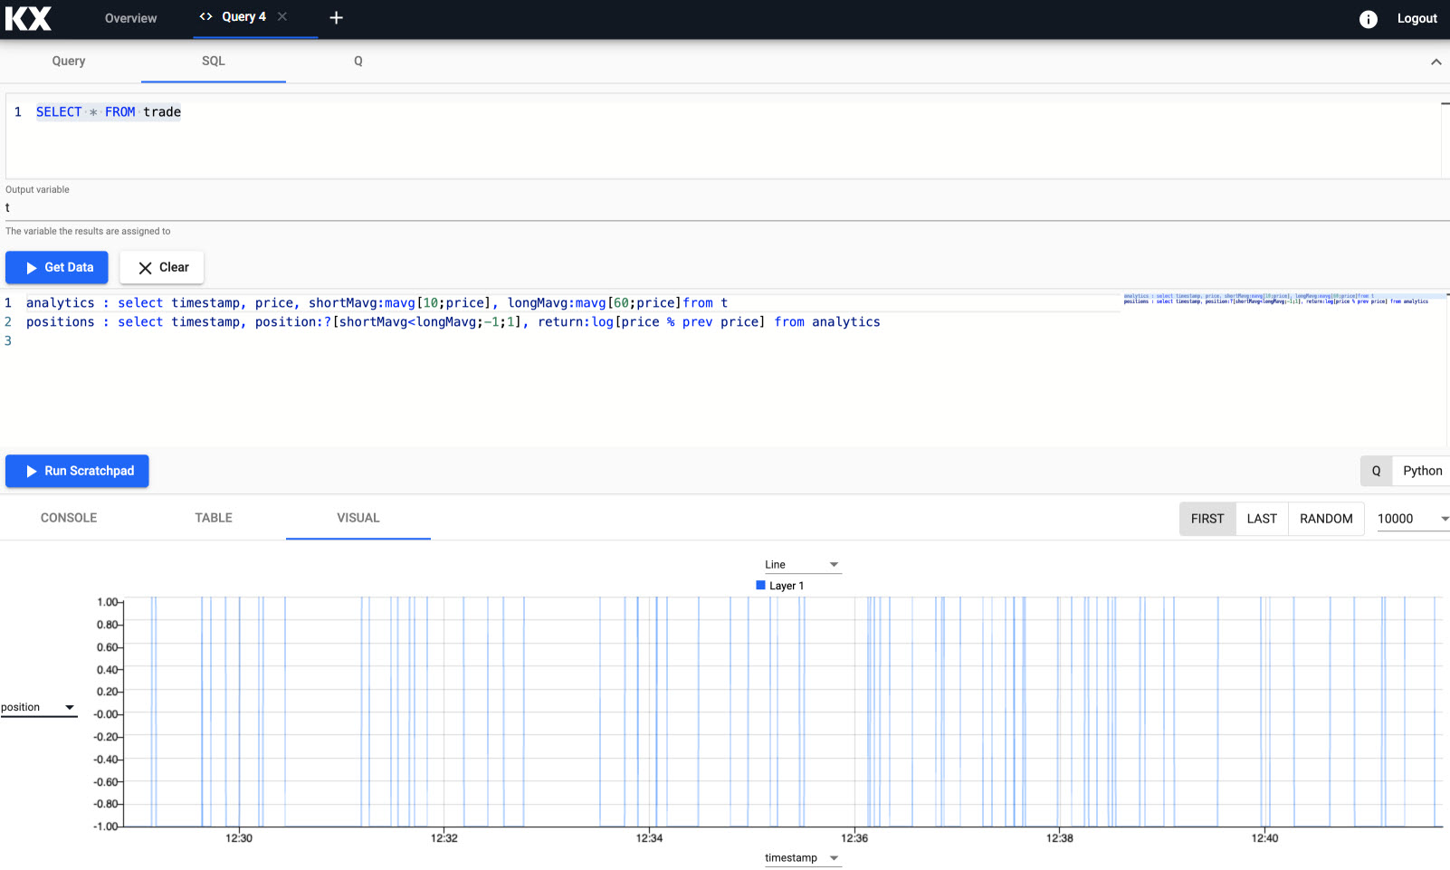Click into the SQL editor text
Viewport: 1450px width, 870px height.
pyautogui.click(x=109, y=112)
